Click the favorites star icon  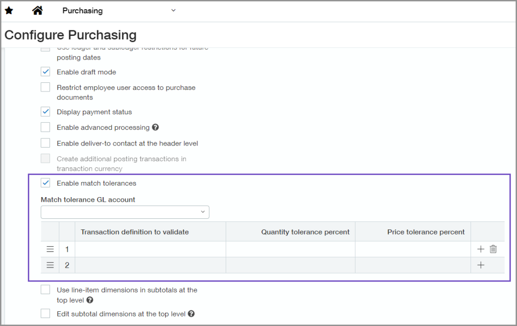(9, 10)
